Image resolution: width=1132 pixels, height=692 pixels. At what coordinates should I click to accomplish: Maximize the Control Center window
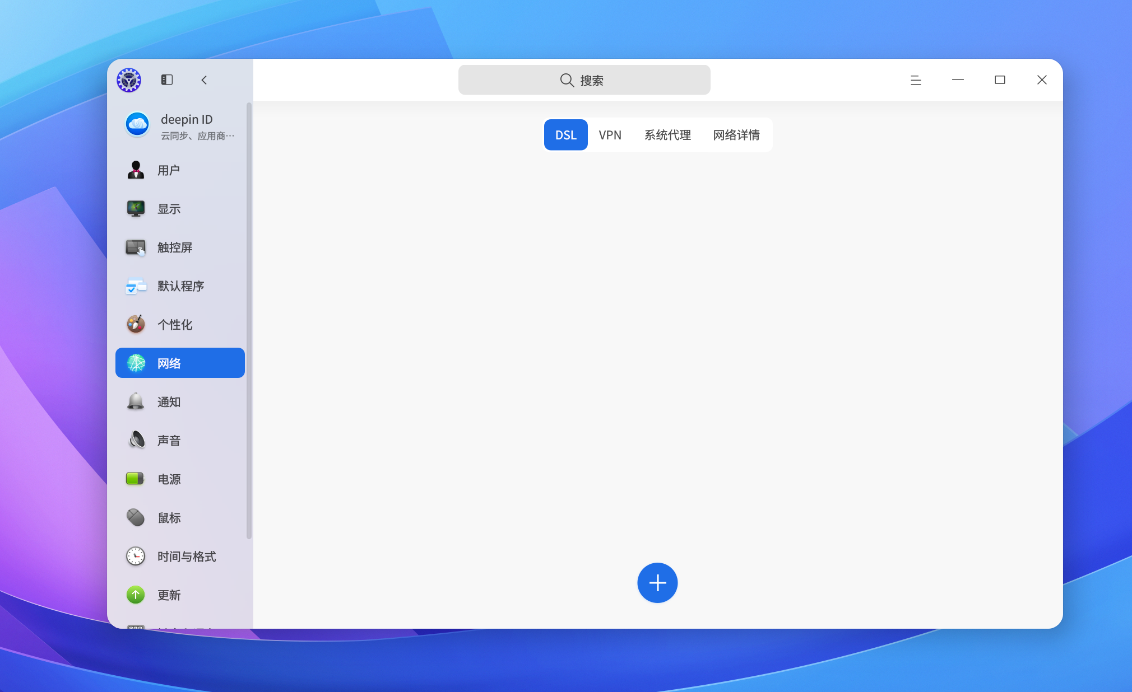coord(1000,80)
